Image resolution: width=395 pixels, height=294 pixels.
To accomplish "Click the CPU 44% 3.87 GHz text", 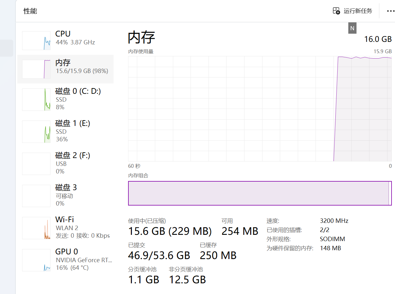I will pyautogui.click(x=75, y=42).
